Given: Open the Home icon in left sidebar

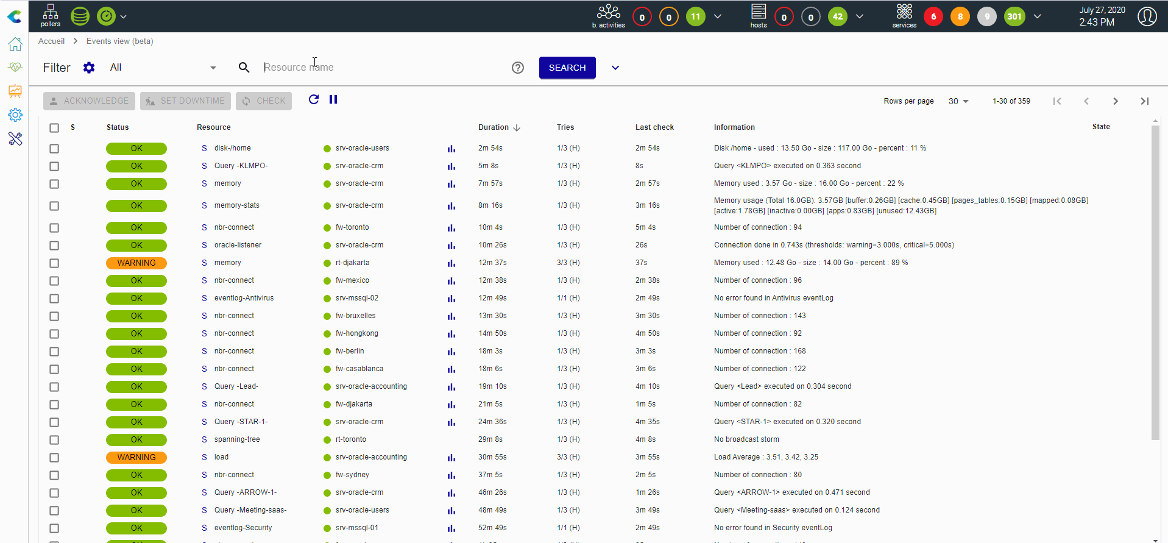Looking at the screenshot, I should tap(15, 44).
